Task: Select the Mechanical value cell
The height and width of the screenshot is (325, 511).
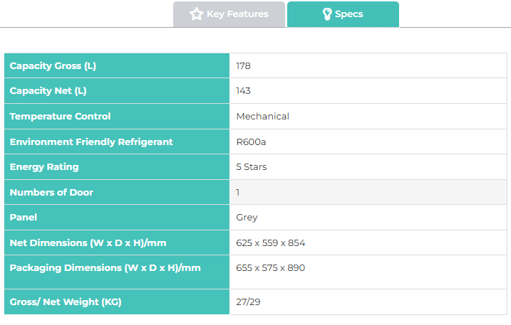Action: pos(262,116)
